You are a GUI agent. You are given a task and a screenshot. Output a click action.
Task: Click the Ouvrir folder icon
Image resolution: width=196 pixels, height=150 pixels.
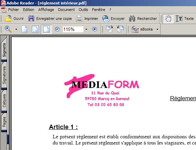point(8,19)
